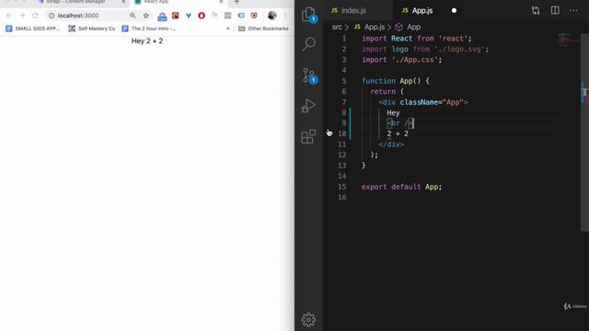Open the Manage gear menu

pos(309,320)
